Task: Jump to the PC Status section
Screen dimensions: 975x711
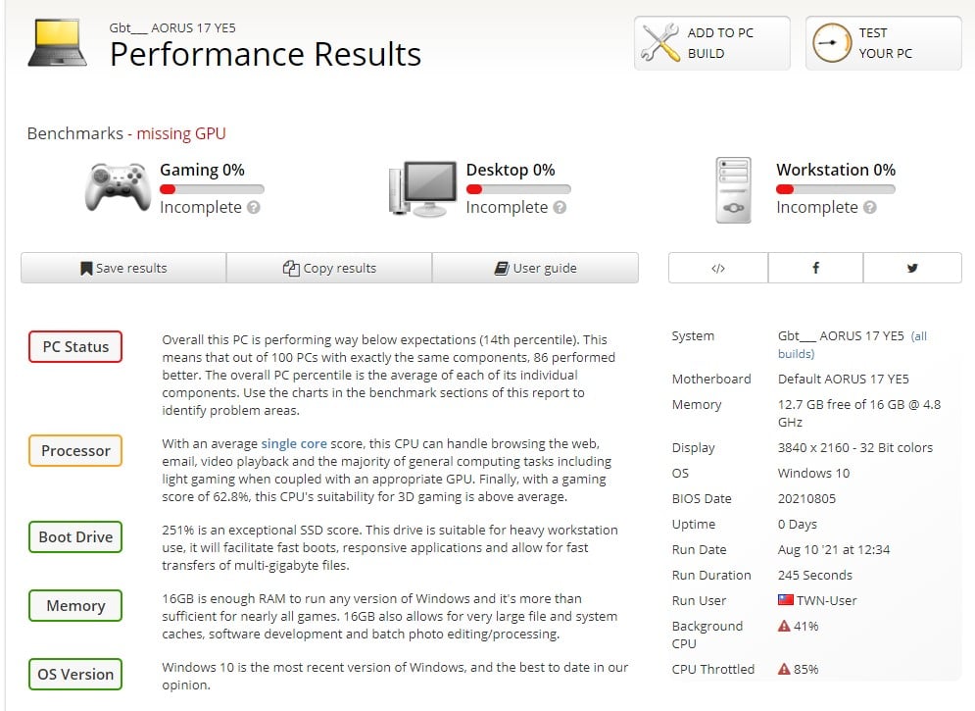Action: [x=75, y=347]
